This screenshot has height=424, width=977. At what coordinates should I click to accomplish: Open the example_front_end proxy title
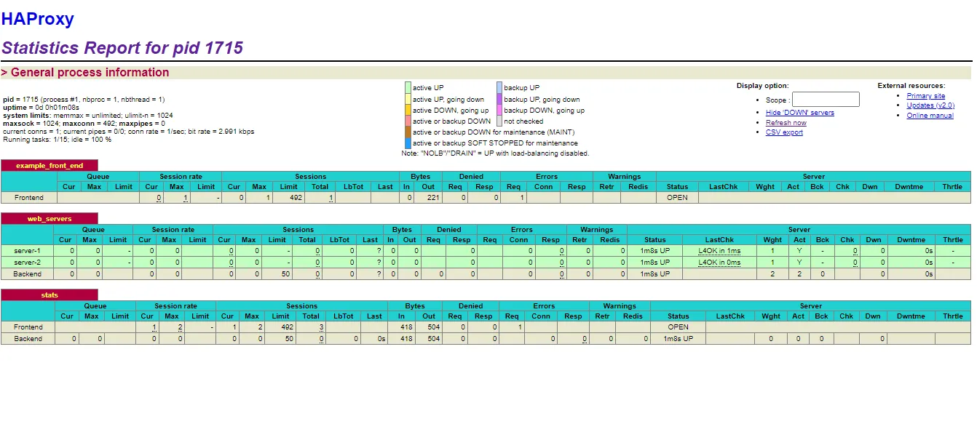coord(50,166)
